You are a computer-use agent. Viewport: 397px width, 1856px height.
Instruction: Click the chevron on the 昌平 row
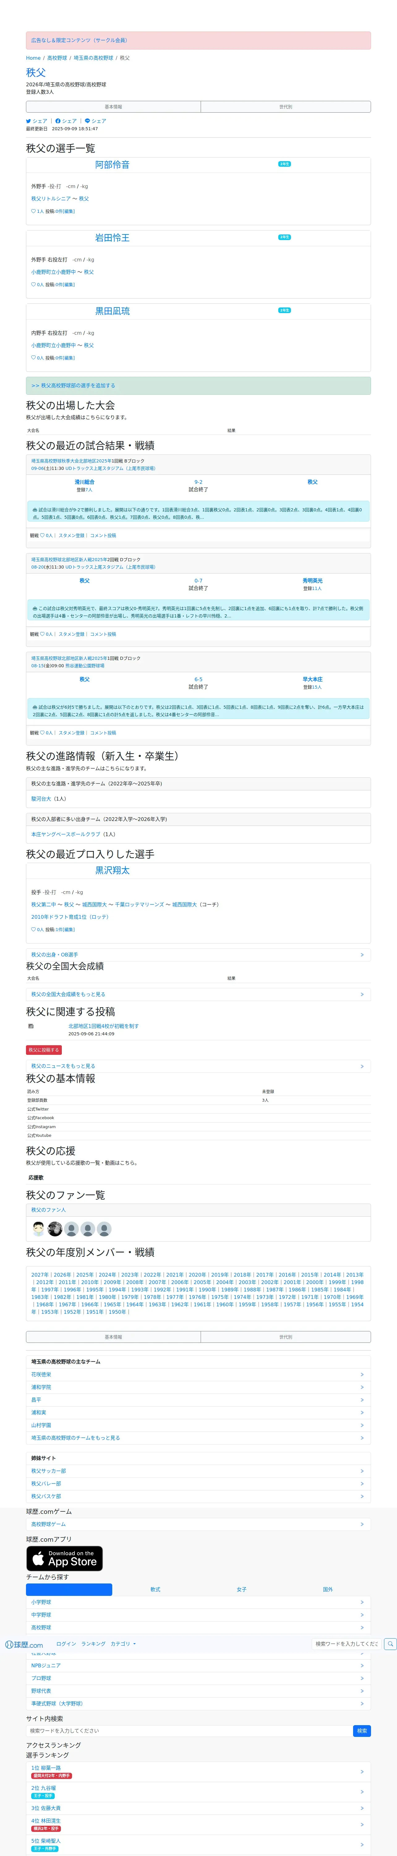click(x=362, y=1400)
